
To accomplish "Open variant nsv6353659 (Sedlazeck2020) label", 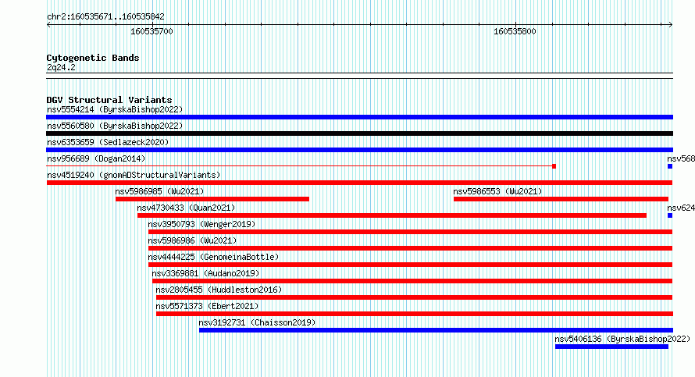I will [108, 142].
